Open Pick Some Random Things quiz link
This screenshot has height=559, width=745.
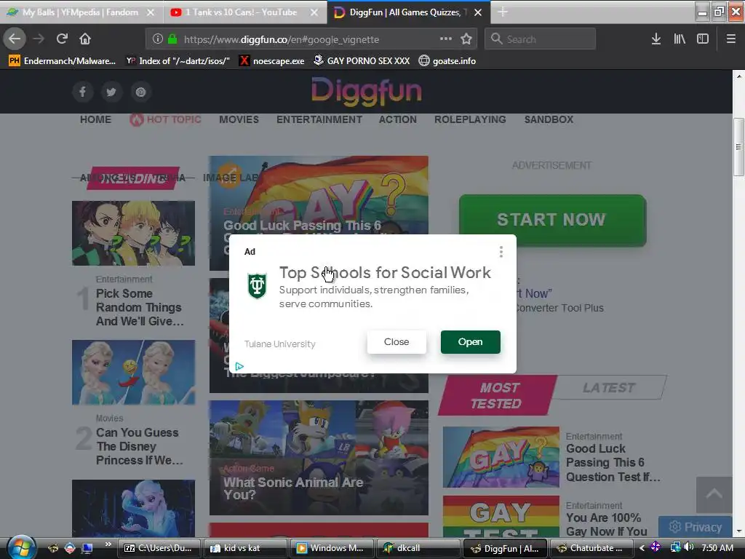tap(139, 308)
